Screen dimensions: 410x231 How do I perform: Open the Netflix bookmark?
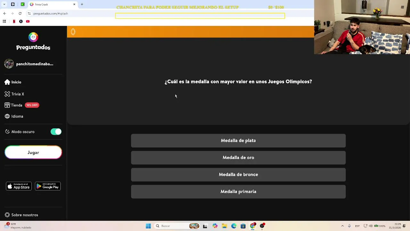click(14, 21)
